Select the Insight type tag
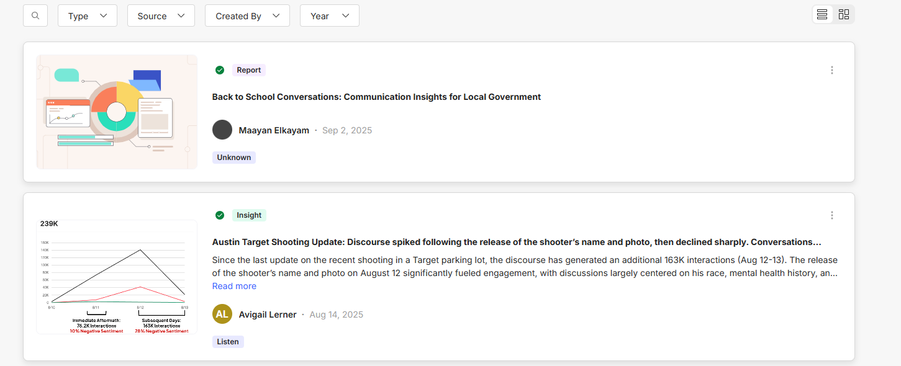This screenshot has width=901, height=366. [x=249, y=215]
